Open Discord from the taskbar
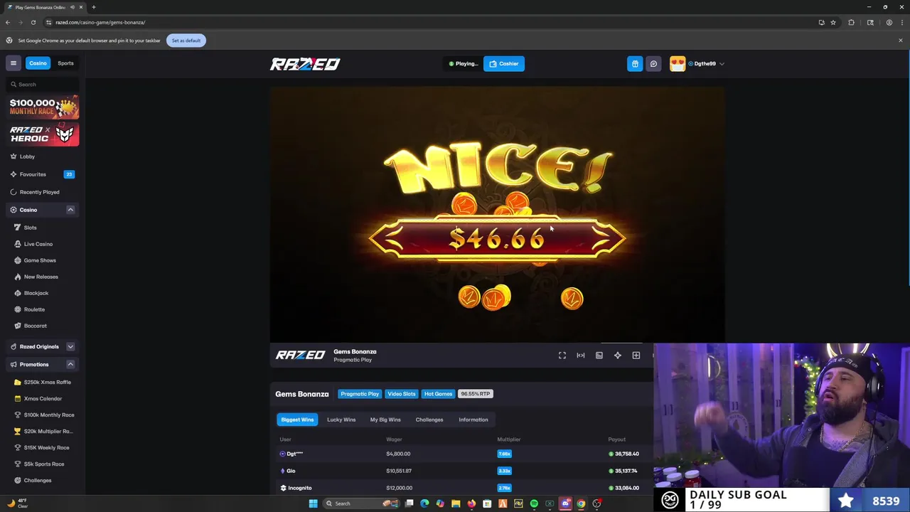The width and height of the screenshot is (910, 512). [x=565, y=503]
